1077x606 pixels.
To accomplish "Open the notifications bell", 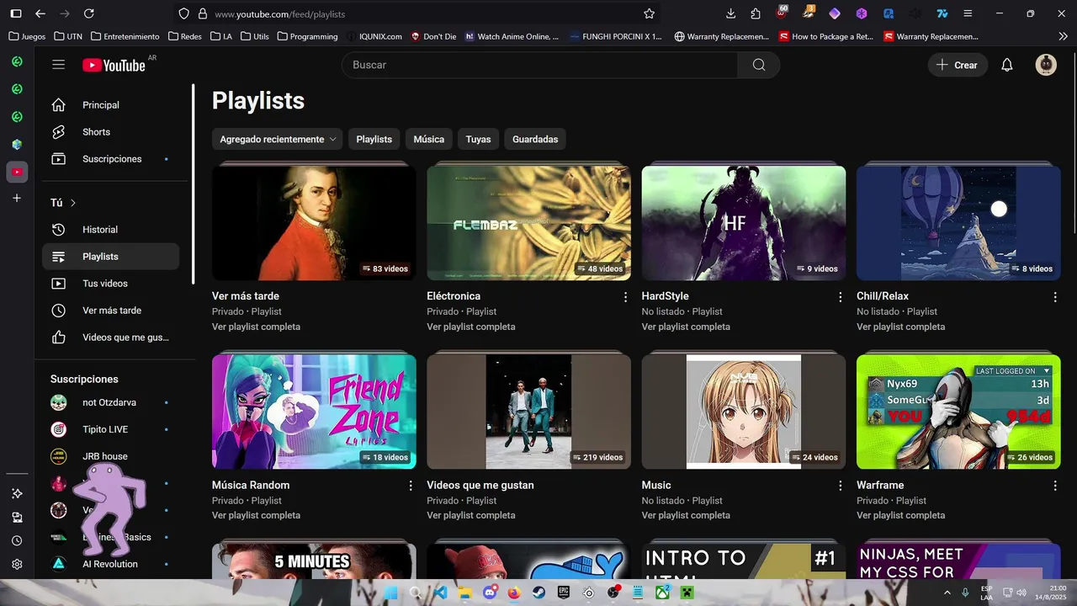I will point(1007,65).
